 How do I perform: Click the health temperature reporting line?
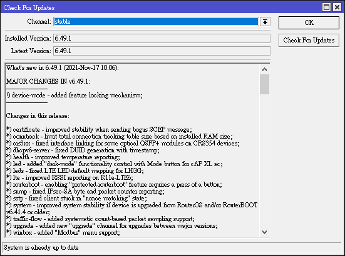click(63, 157)
